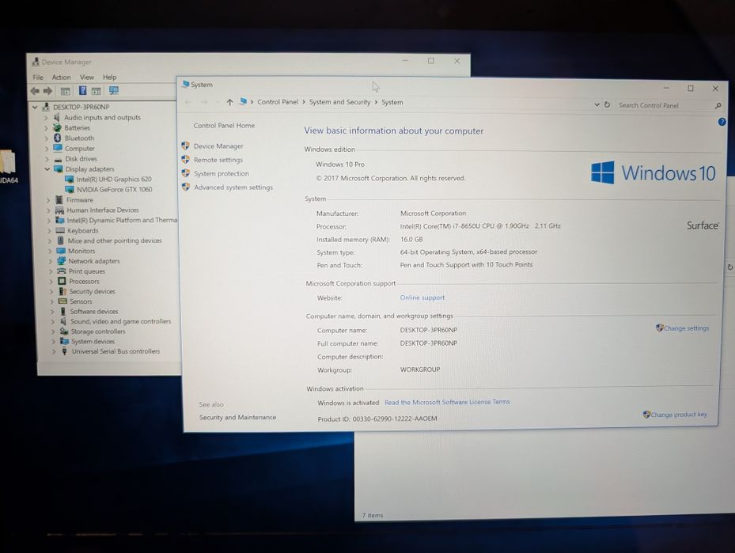This screenshot has height=553, width=735.
Task: Click the refresh button next to address bar
Action: [x=607, y=104]
